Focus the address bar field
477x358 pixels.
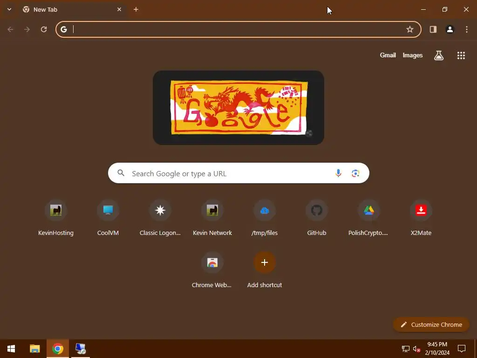point(238,29)
